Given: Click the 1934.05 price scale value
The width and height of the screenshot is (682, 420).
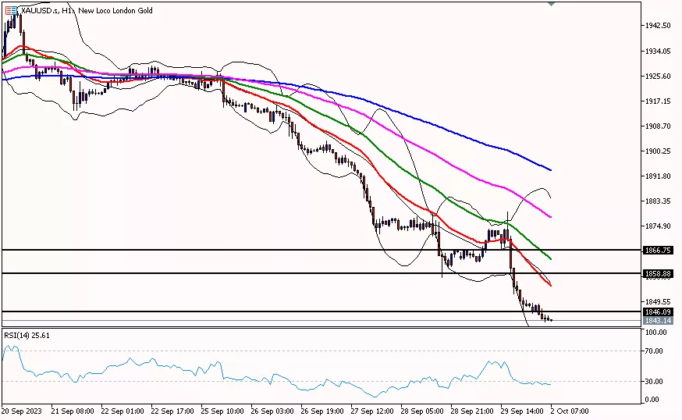Looking at the screenshot, I should [658, 52].
